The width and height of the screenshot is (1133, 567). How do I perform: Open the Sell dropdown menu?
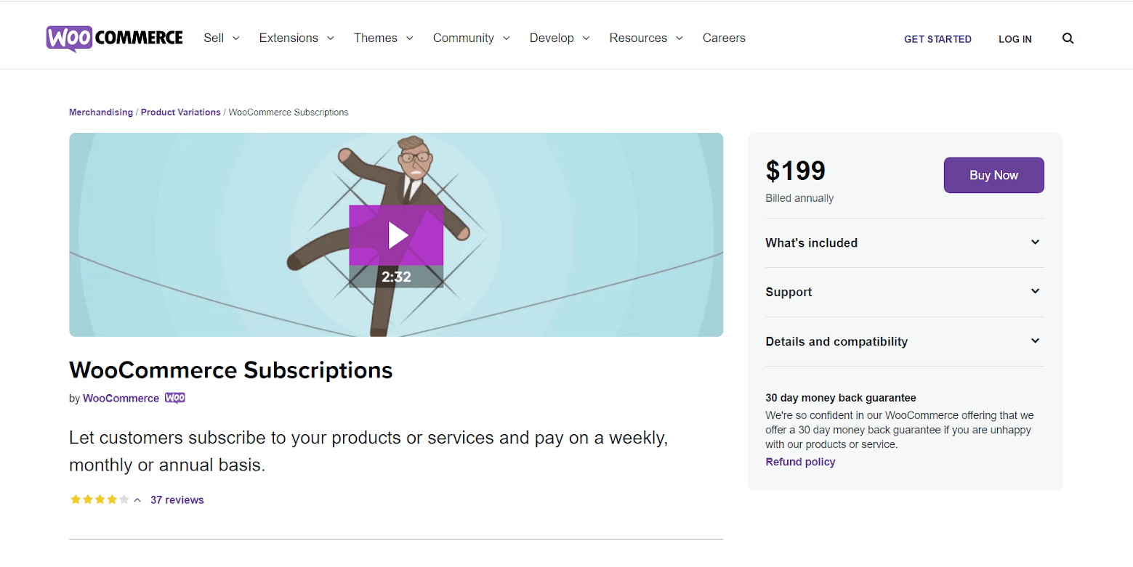click(222, 38)
